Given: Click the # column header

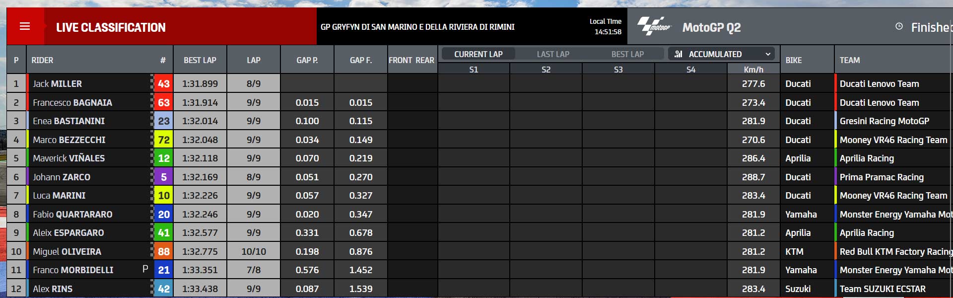Looking at the screenshot, I should tap(163, 60).
